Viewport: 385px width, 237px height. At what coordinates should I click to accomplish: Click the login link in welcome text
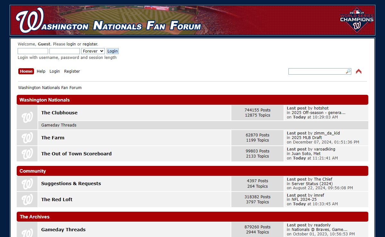click(71, 44)
